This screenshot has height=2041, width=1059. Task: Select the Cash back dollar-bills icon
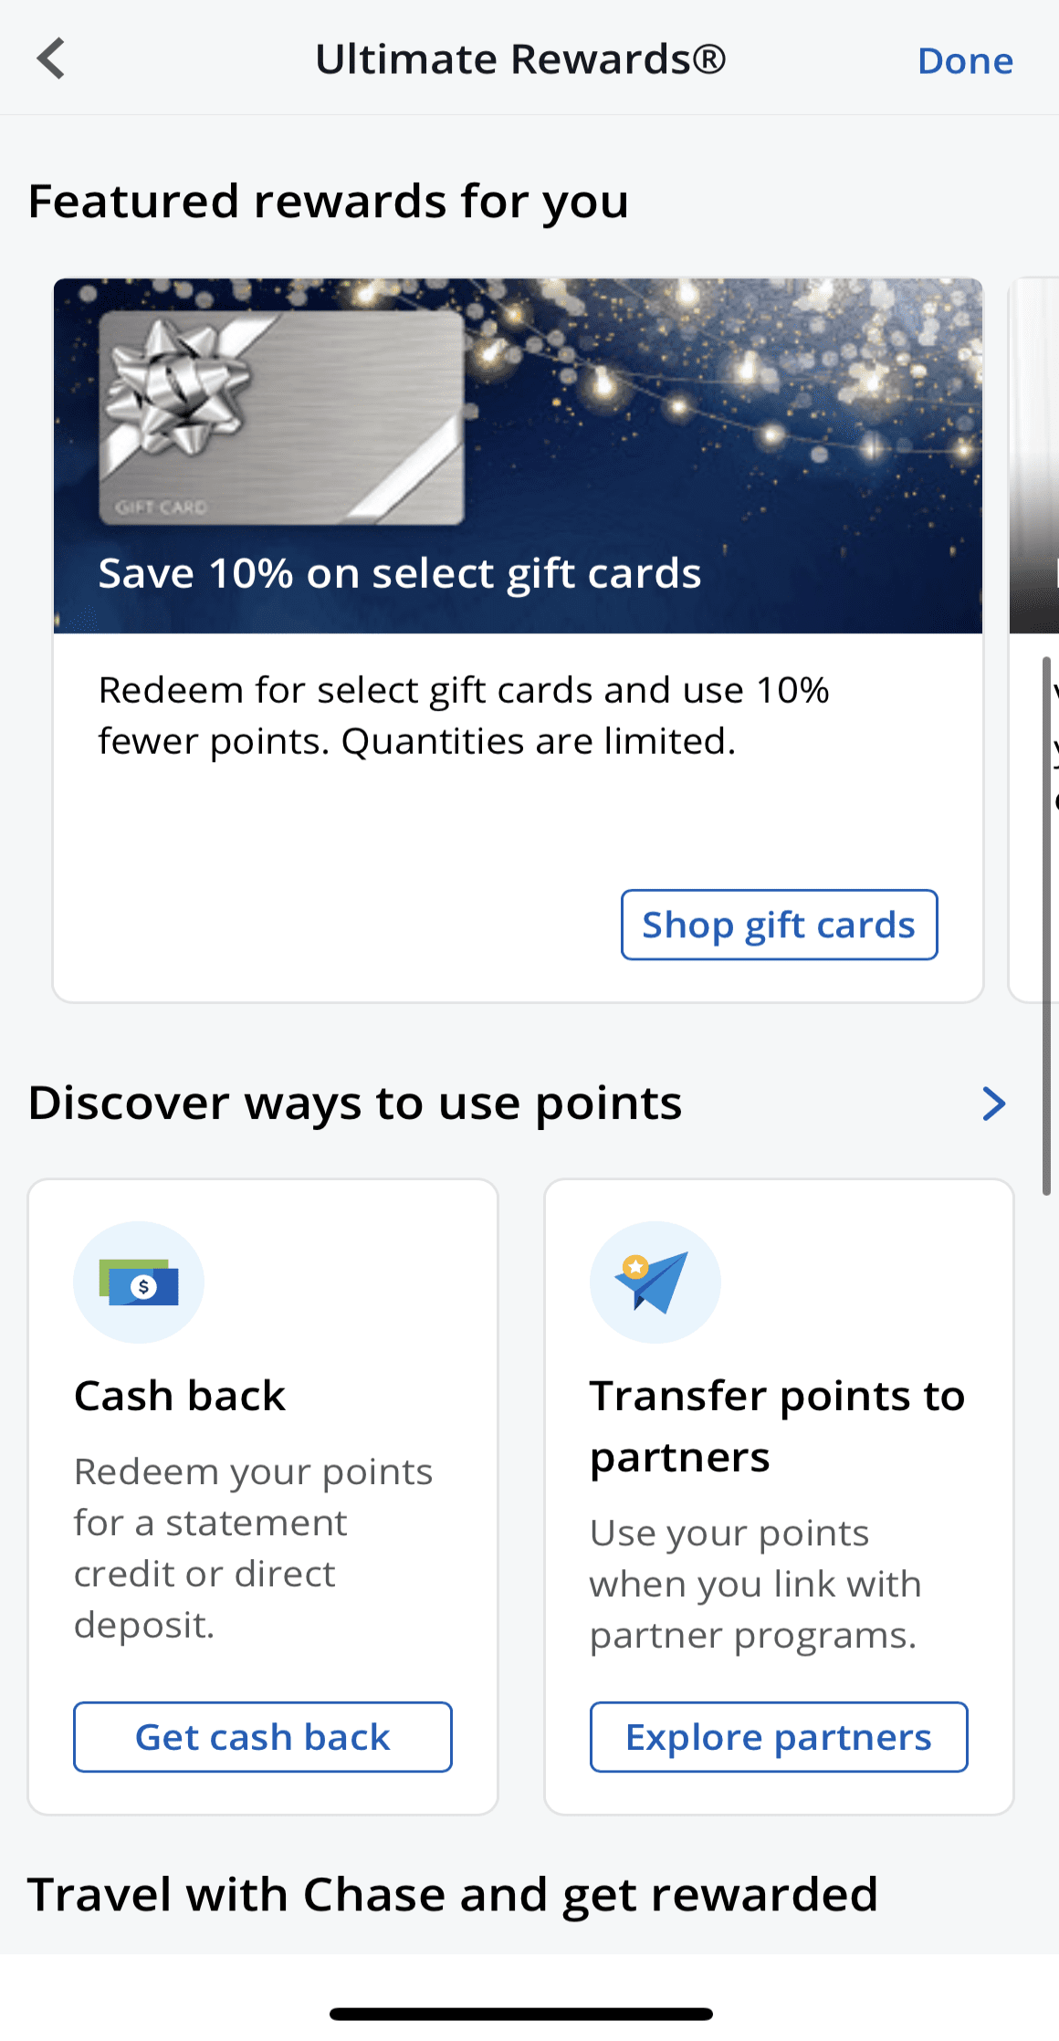[x=138, y=1282]
